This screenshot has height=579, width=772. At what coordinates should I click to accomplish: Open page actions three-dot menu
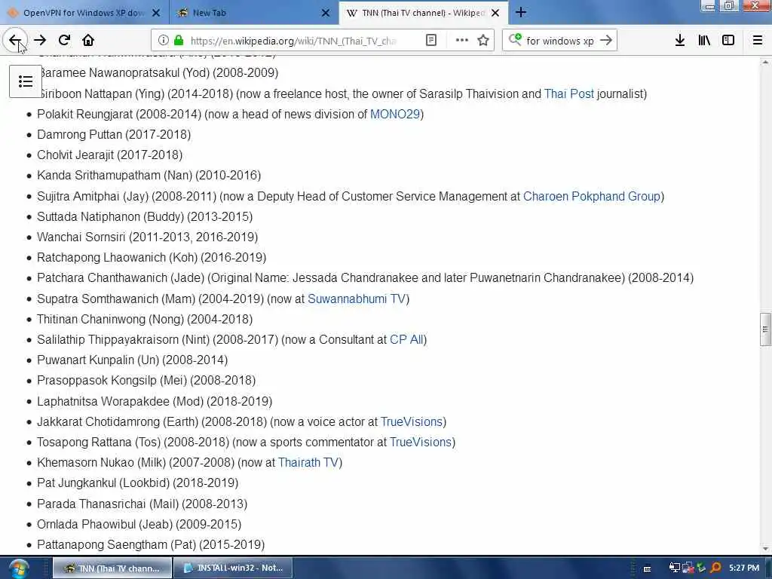pos(461,41)
